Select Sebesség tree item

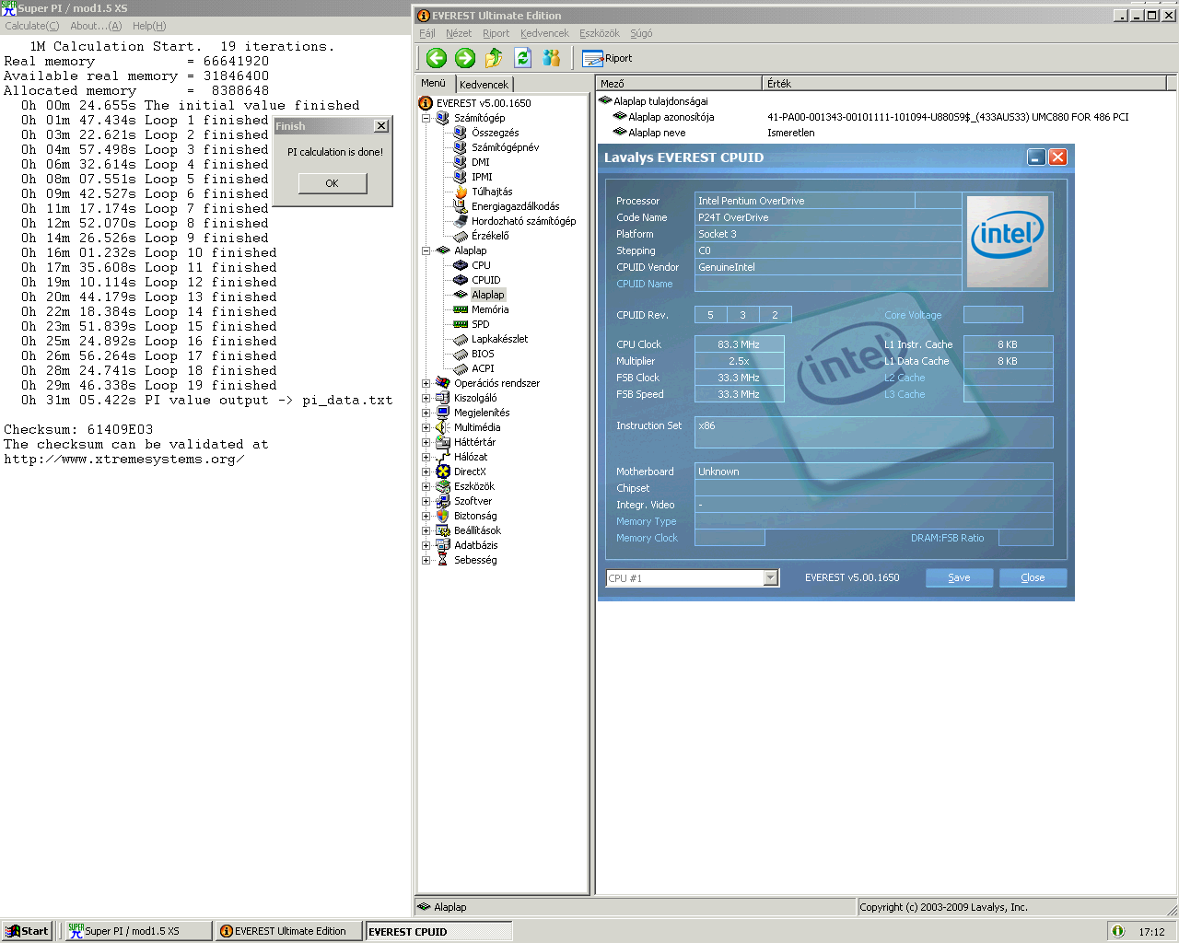click(x=475, y=560)
